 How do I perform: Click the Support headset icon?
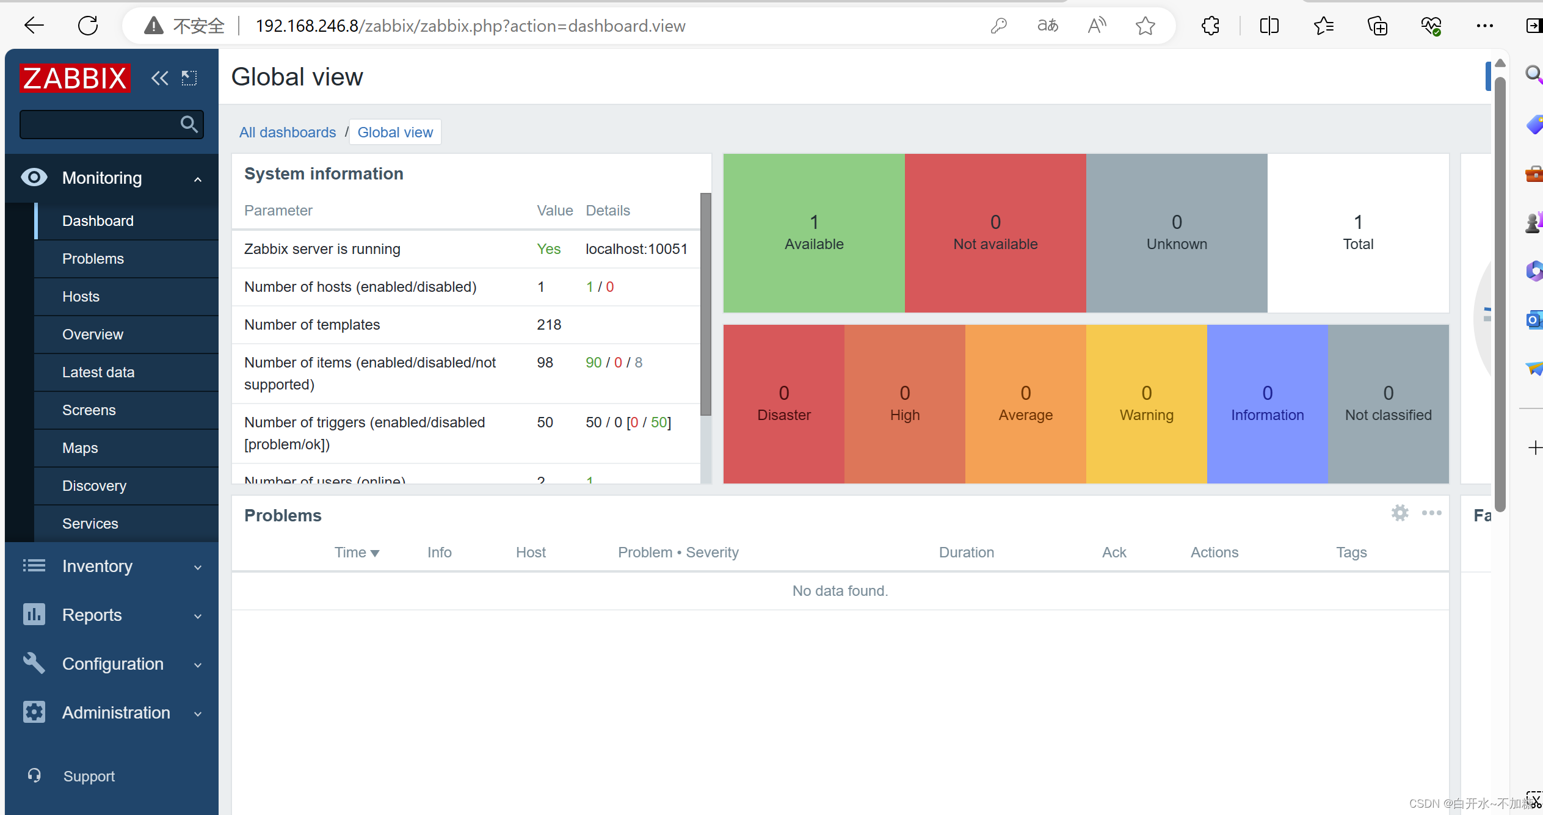[34, 775]
